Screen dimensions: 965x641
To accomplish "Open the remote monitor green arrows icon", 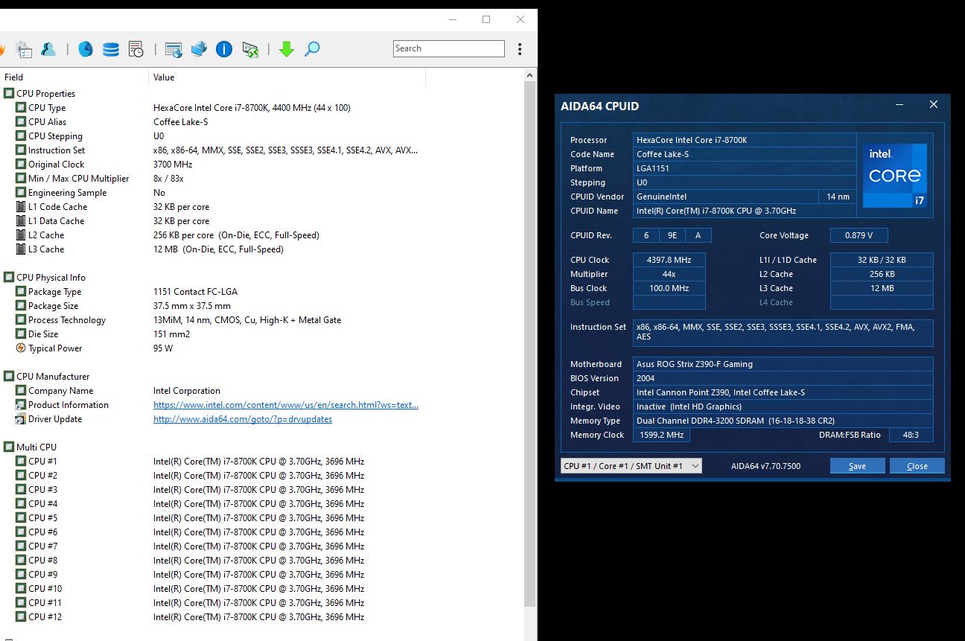I will (x=250, y=49).
